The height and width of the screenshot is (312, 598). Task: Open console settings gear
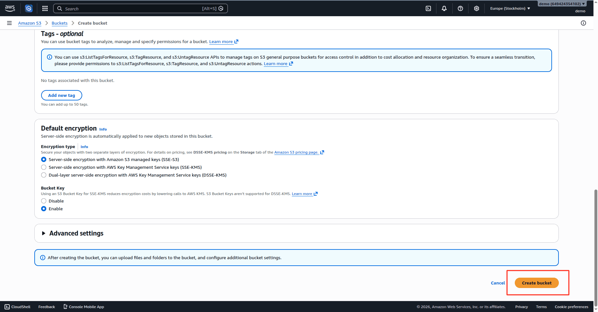(x=477, y=8)
